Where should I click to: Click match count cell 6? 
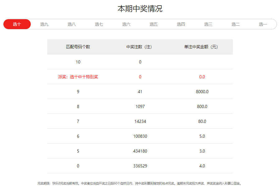click(x=78, y=136)
